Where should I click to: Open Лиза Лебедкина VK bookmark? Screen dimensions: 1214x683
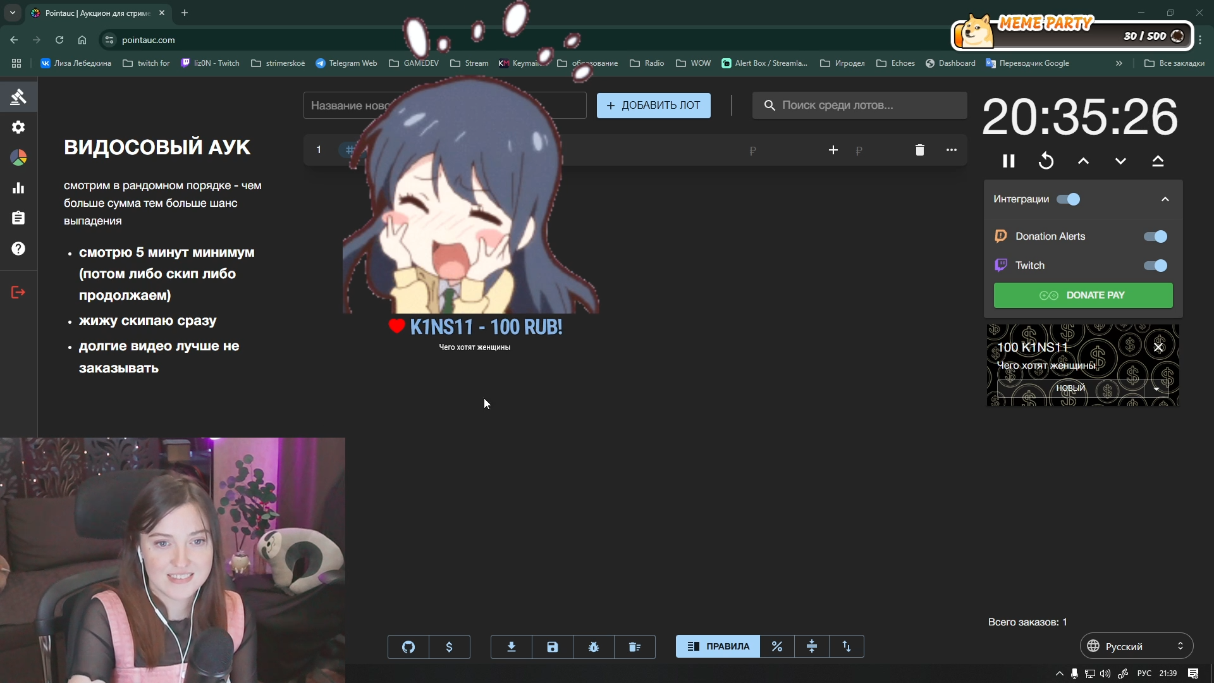pos(76,63)
